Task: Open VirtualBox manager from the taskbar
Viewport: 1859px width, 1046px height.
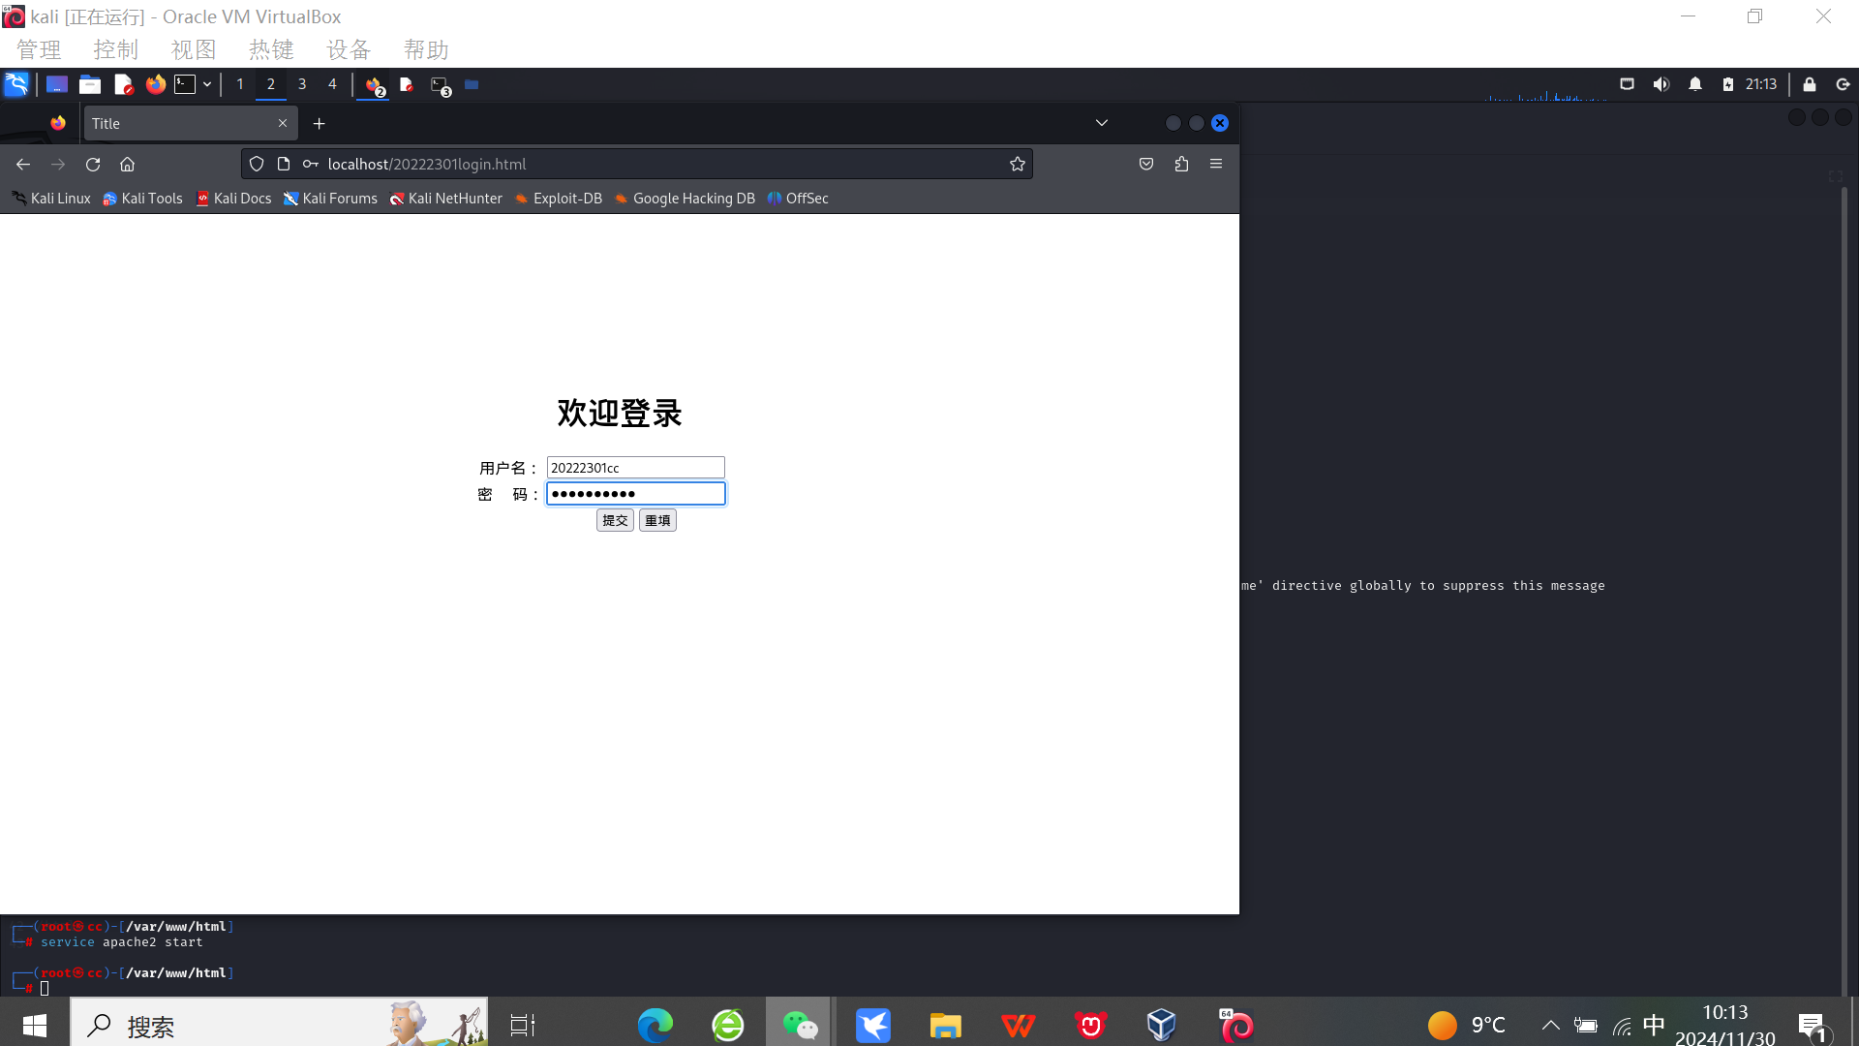Action: pyautogui.click(x=1162, y=1025)
